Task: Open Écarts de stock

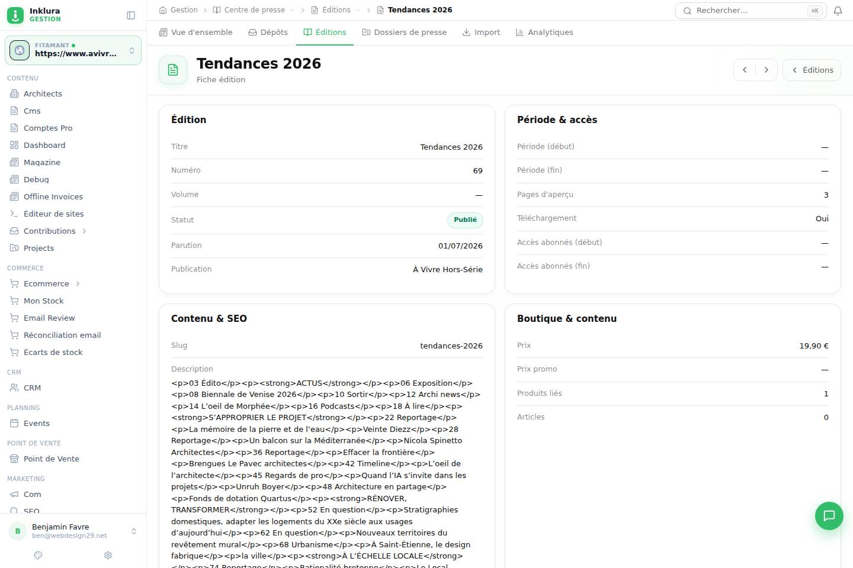Action: pyautogui.click(x=53, y=352)
